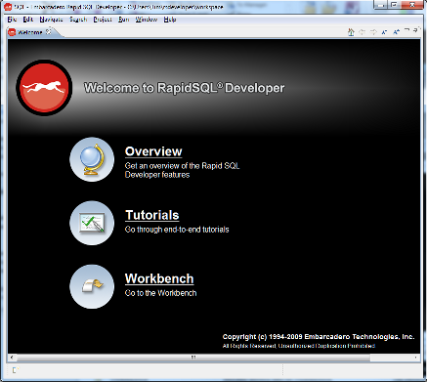This screenshot has height=382, width=427.
Task: Click the globe Overview icon
Action: tap(92, 159)
